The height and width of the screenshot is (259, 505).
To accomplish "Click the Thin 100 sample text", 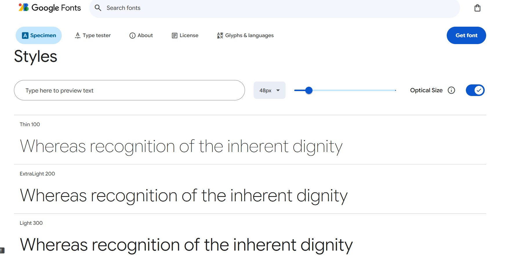I will click(181, 146).
